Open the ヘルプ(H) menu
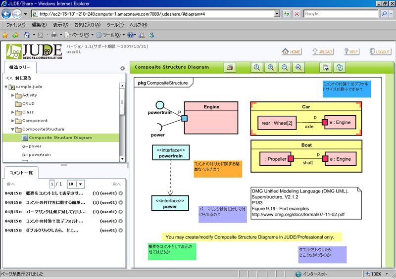Image resolution: width=396 pixels, height=279 pixels. point(139,25)
